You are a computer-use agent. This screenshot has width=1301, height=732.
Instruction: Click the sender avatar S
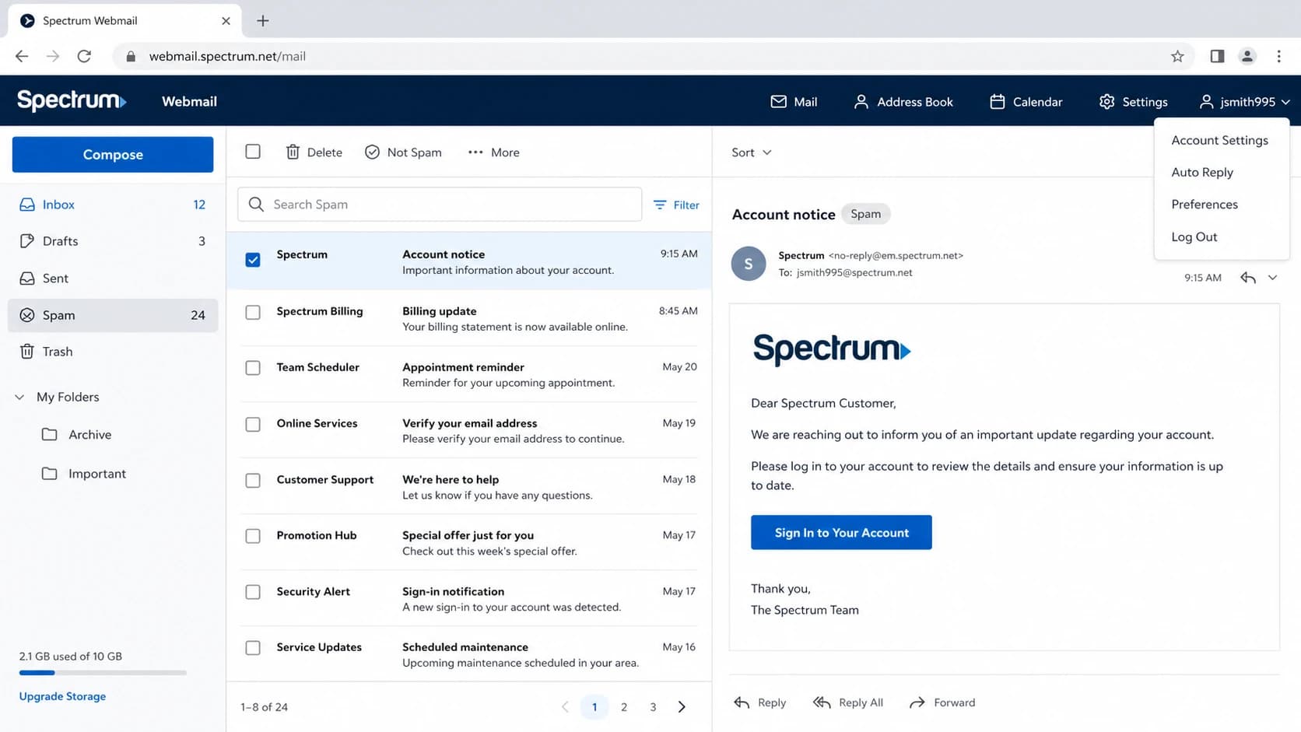(x=749, y=264)
